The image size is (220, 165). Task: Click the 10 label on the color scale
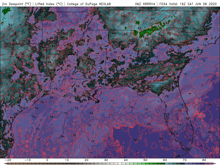click(x=67, y=160)
